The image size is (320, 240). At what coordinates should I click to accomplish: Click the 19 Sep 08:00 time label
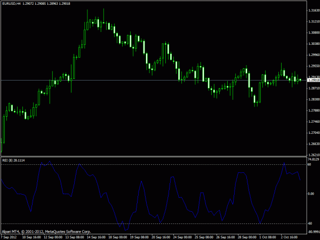coord(139,237)
